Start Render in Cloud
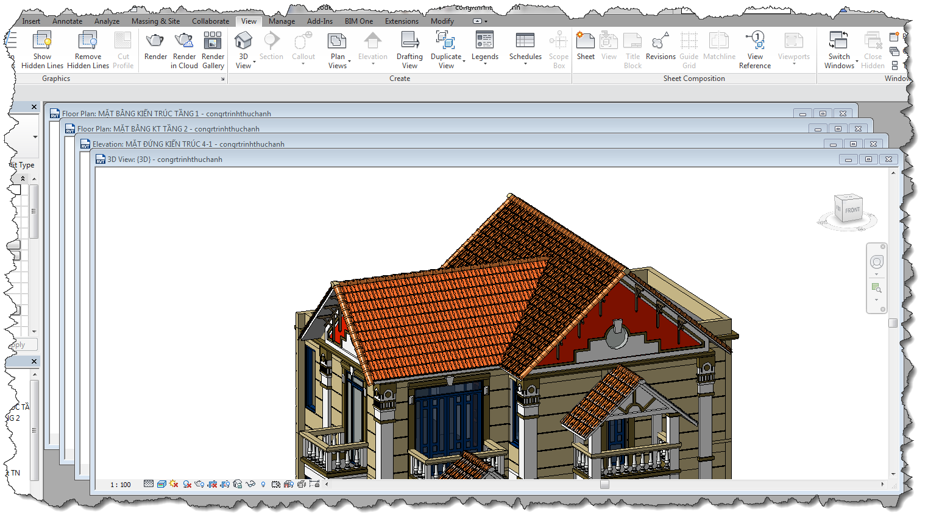The width and height of the screenshot is (928, 523). [184, 51]
